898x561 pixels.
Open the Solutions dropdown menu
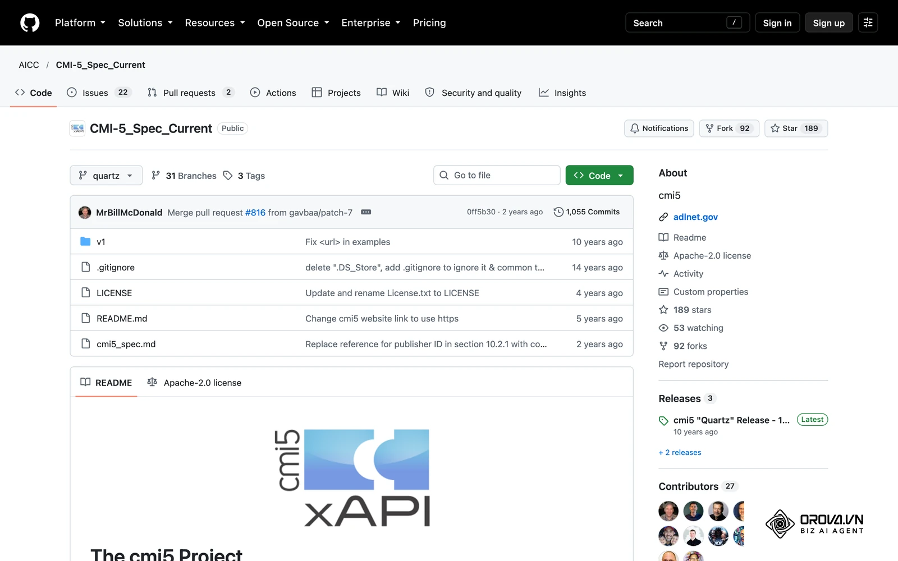(x=145, y=23)
